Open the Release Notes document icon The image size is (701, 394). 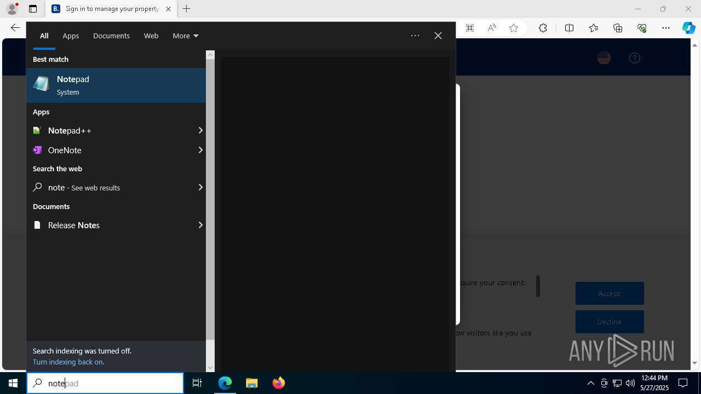point(37,225)
